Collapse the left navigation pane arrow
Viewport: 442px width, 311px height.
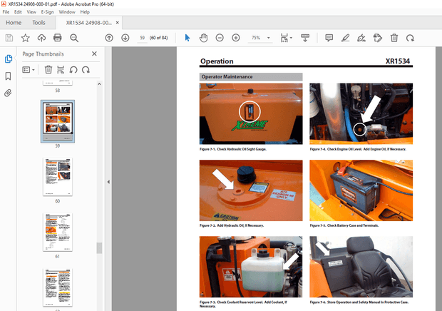click(108, 182)
